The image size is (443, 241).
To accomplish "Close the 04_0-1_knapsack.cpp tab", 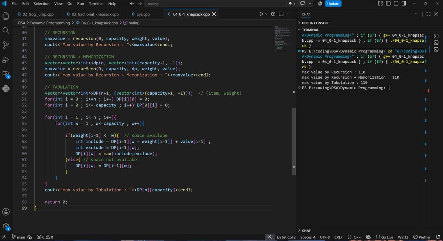I will [214, 14].
